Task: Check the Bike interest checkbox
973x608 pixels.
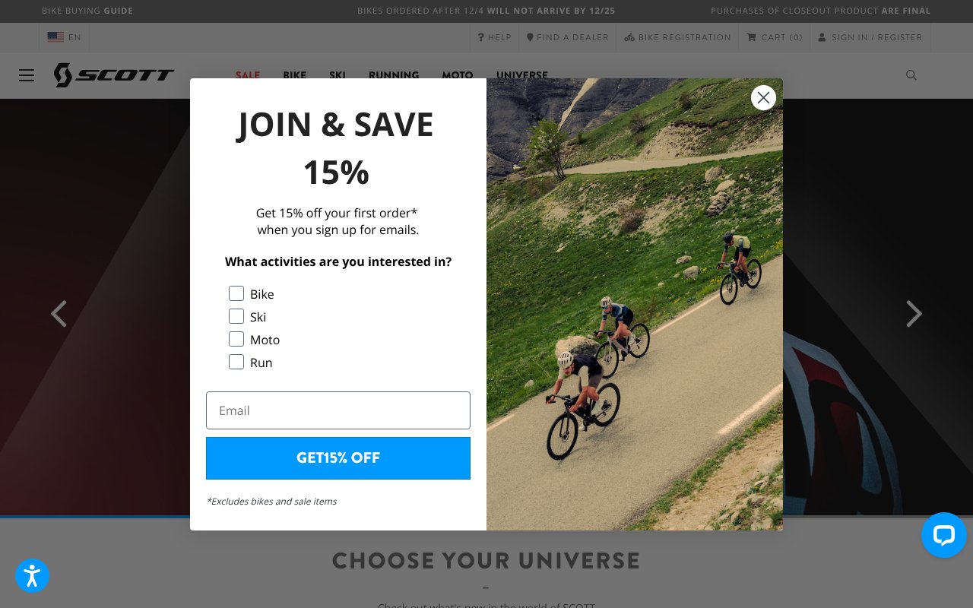Action: click(x=236, y=293)
